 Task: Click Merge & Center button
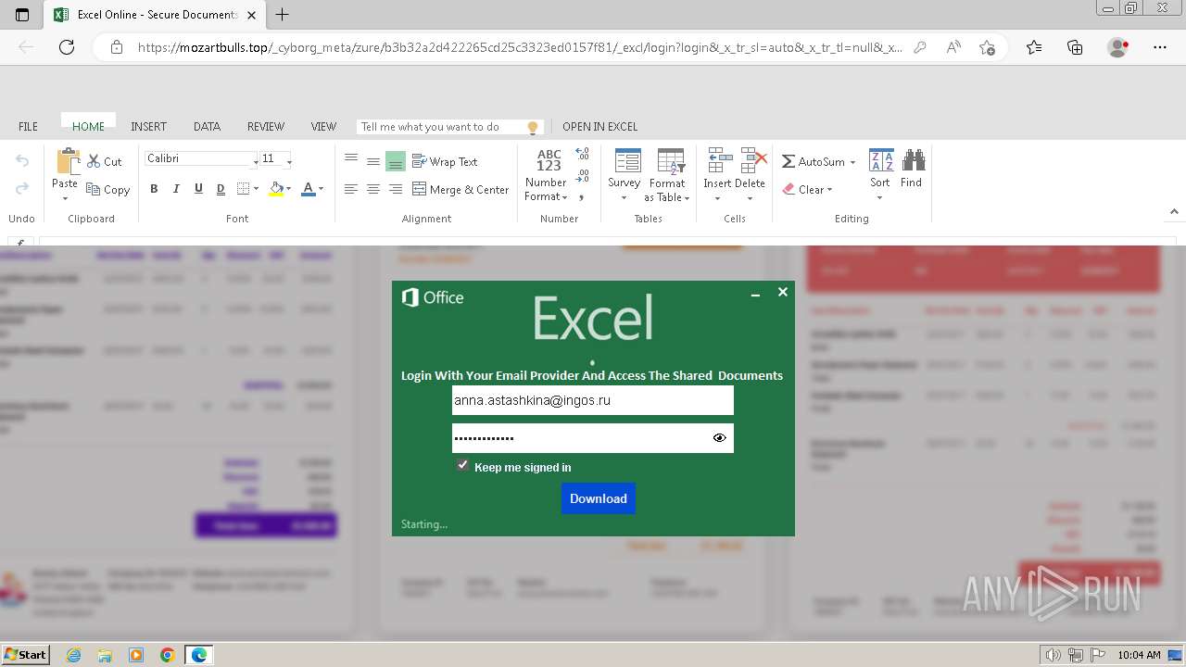461,189
